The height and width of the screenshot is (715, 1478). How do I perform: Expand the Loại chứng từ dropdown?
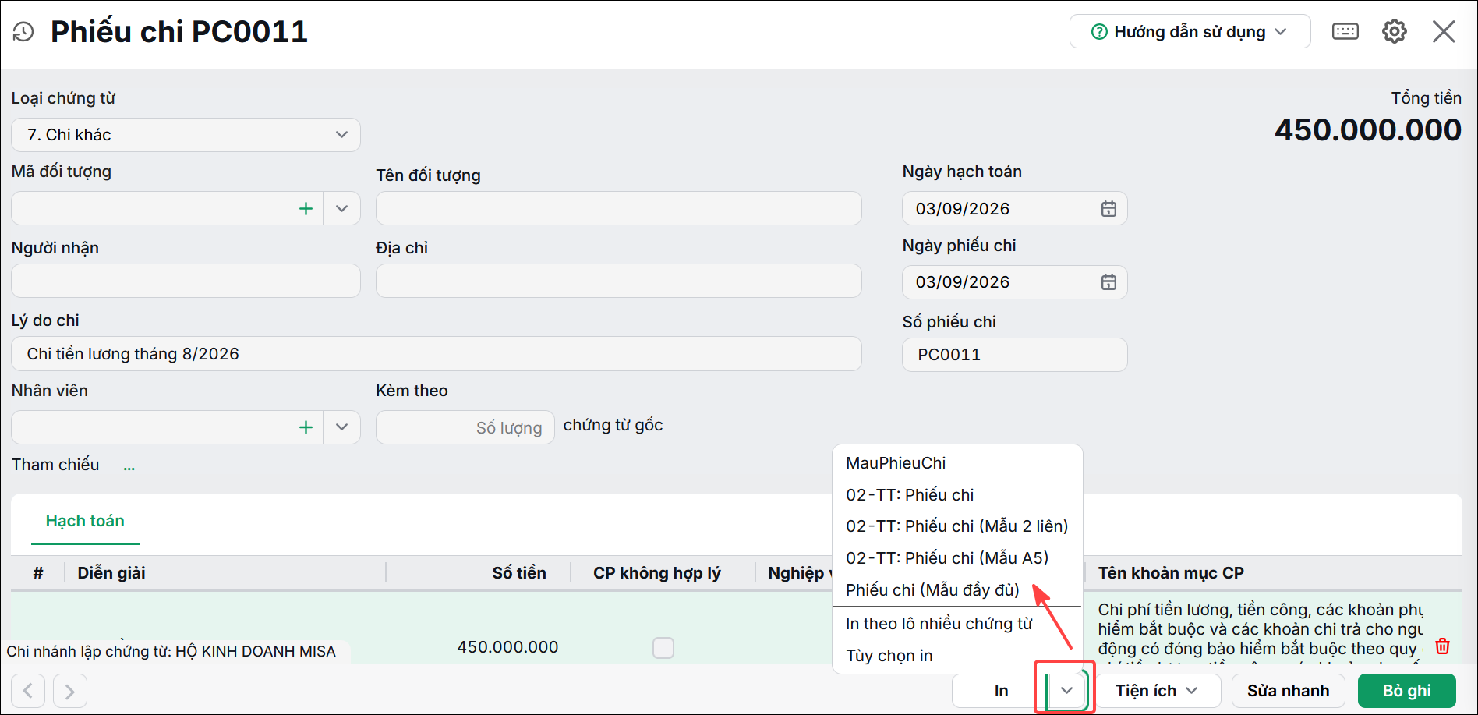tap(341, 135)
